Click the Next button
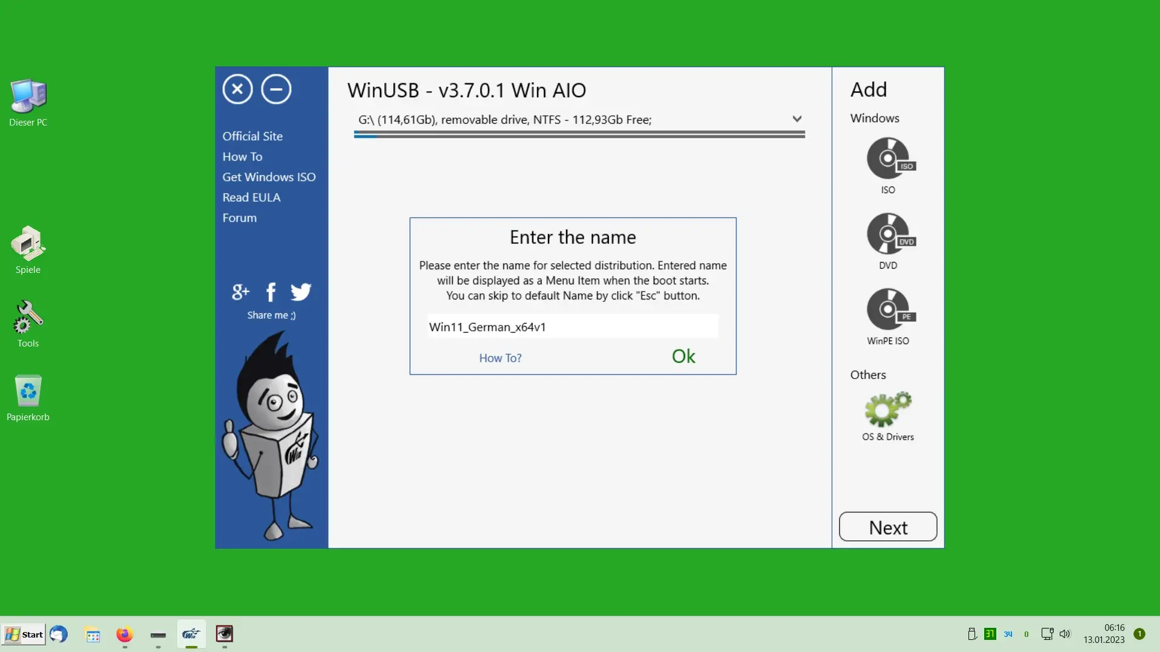1160x652 pixels. 888,527
